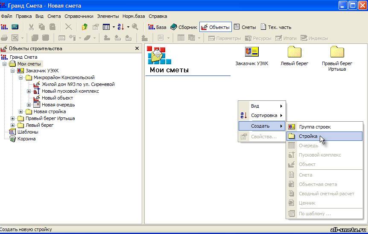Open the Тех. часть view
368x234 pixels.
point(276,27)
